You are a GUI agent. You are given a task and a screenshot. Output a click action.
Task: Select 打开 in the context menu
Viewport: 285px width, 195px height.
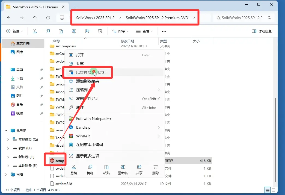coord(114,55)
